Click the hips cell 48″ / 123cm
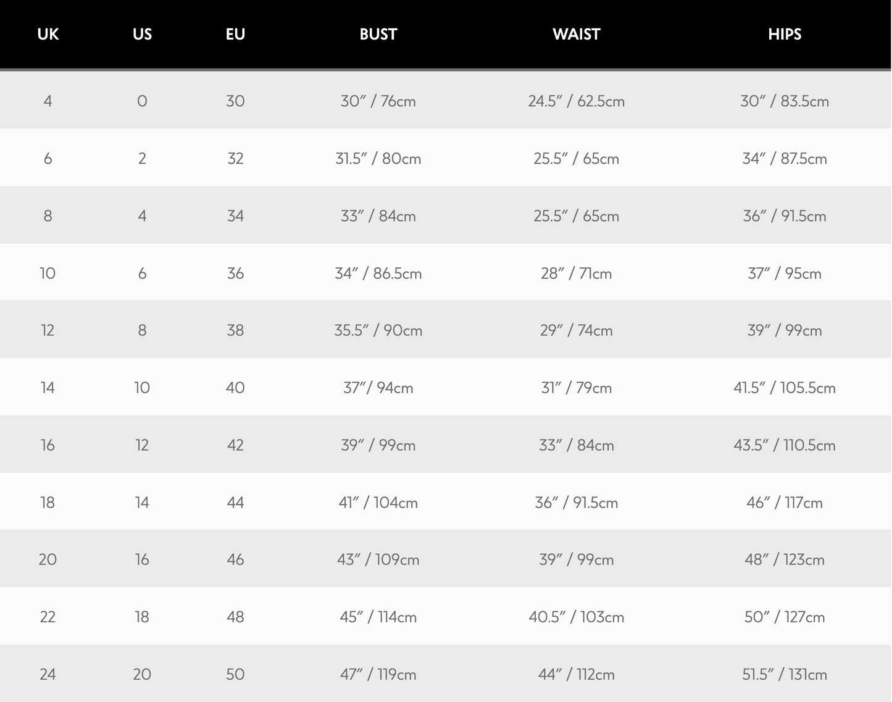Screen dimensions: 892x702 pos(784,559)
